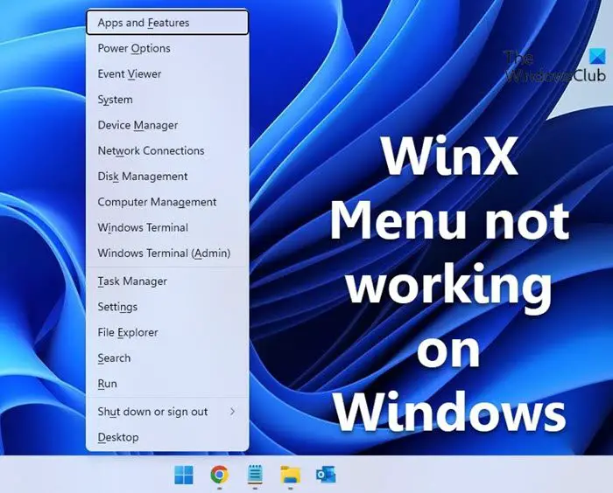Screen dimensions: 613x493
Task: Select Power Options in WinX menu
Action: pos(167,48)
